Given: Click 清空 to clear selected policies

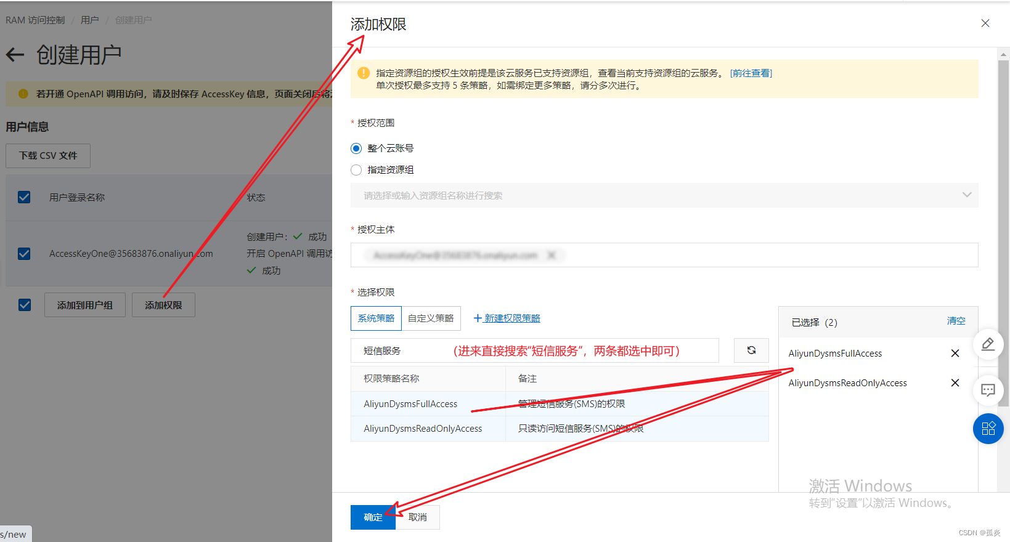Looking at the screenshot, I should pyautogui.click(x=956, y=321).
